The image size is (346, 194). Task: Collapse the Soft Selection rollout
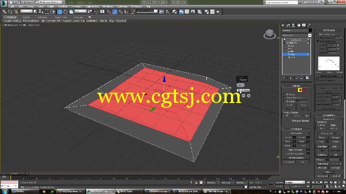(329, 30)
